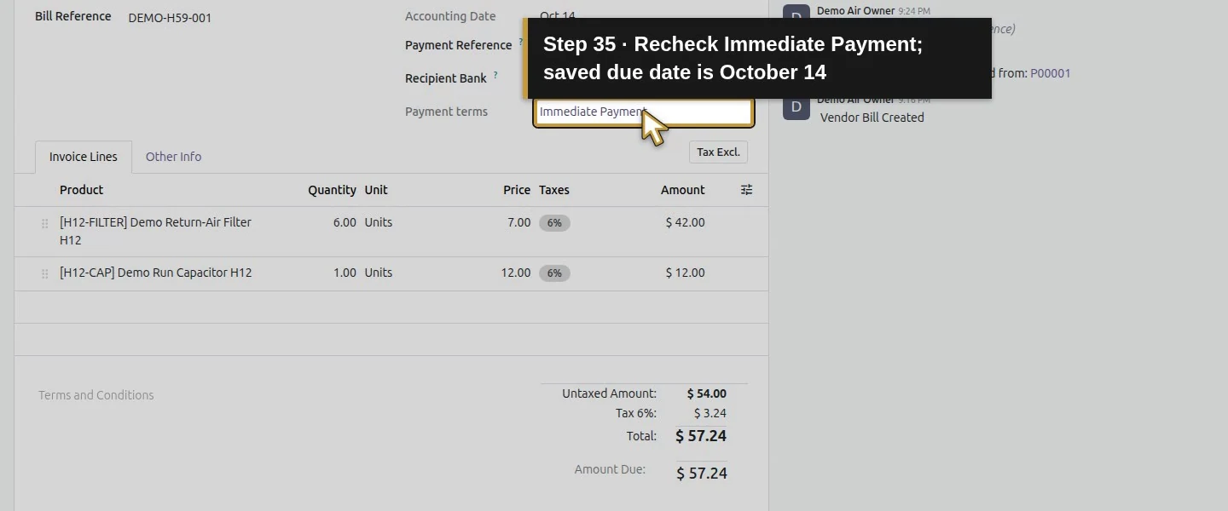Click the 1.00 quantity cell
The image size is (1228, 511).
point(345,273)
